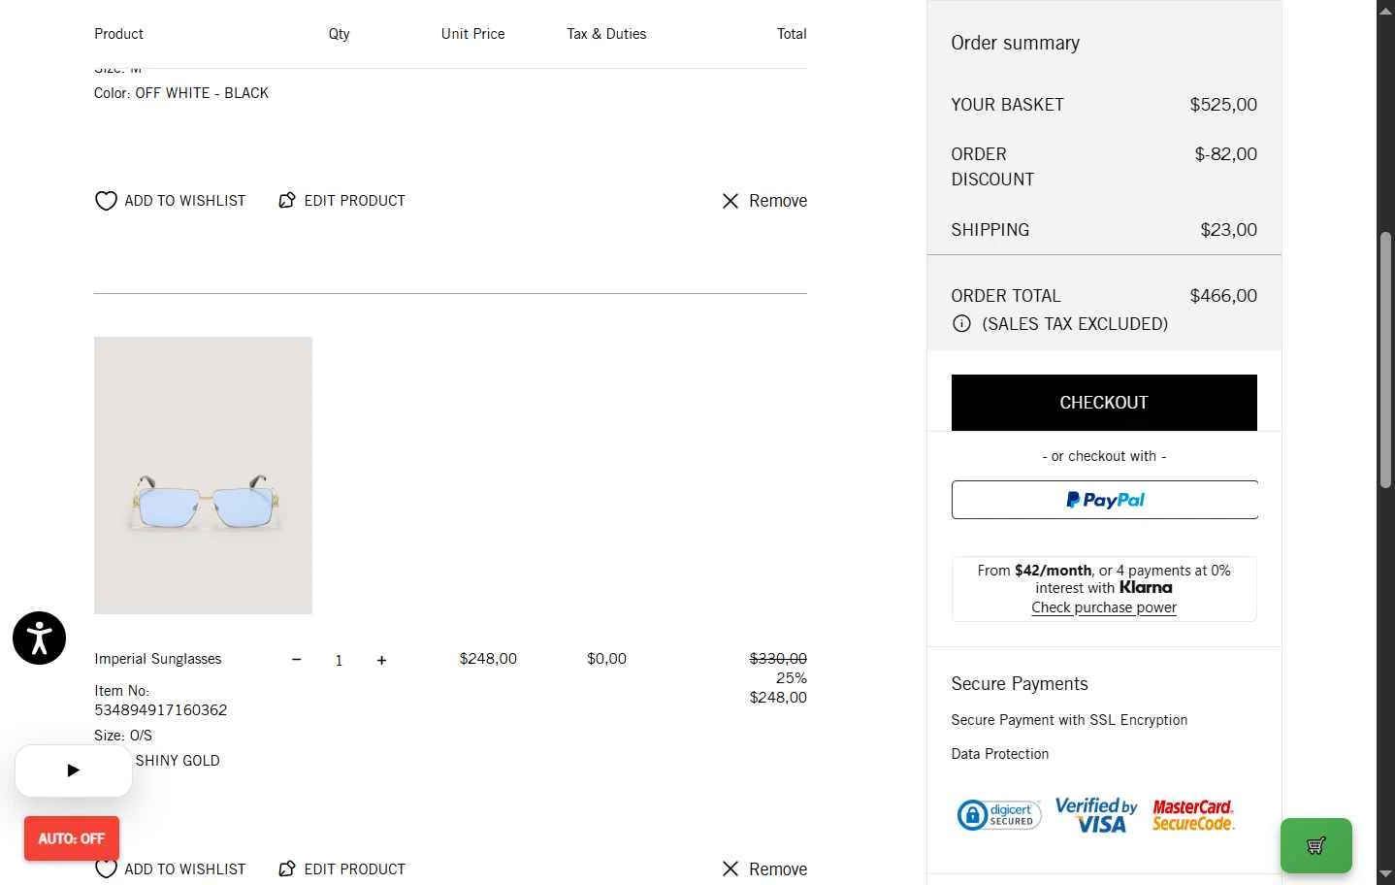Open the Klarna Check purchase power link
This screenshot has width=1395, height=885.
(1104, 607)
